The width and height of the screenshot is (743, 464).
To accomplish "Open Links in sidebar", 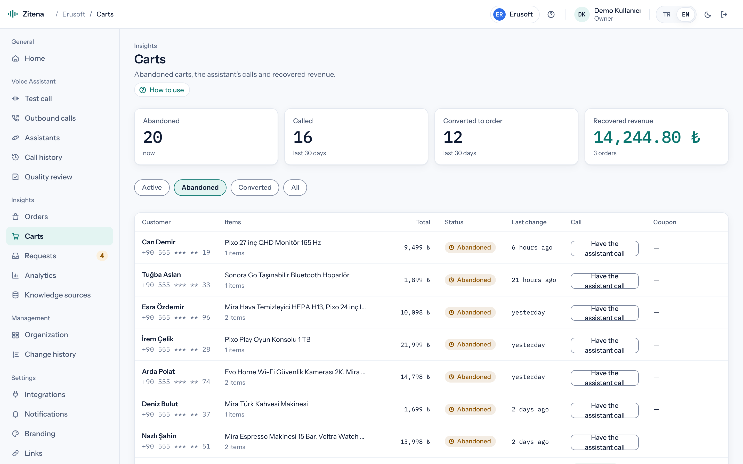I will coord(60,454).
